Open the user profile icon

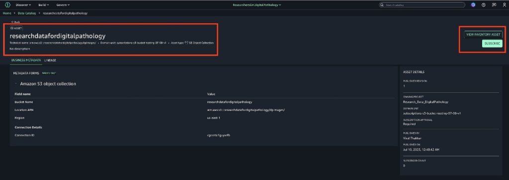pos(504,5)
